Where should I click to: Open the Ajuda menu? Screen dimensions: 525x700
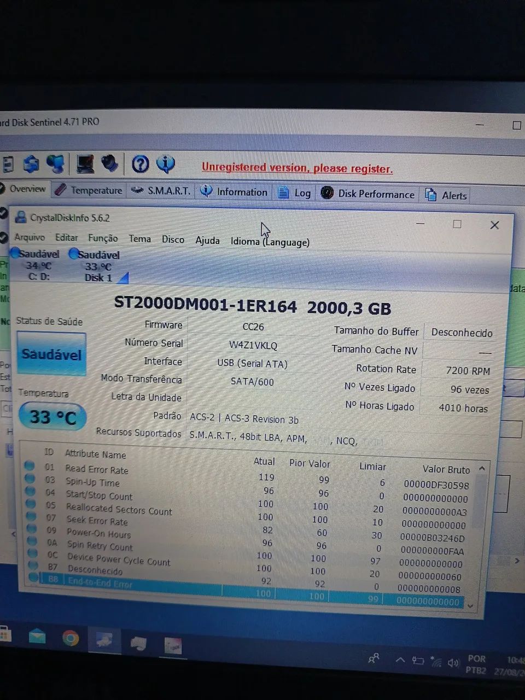click(207, 240)
